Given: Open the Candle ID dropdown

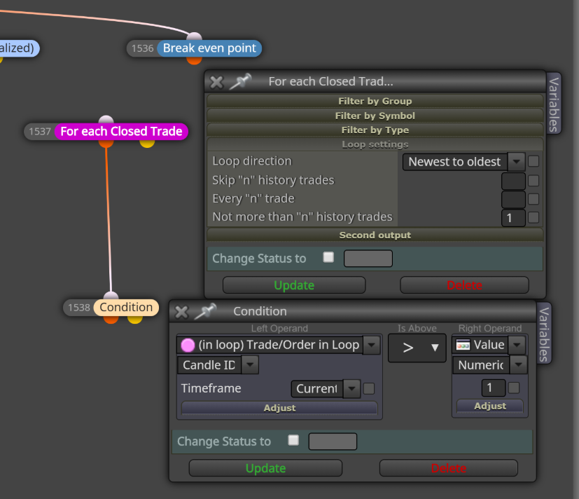Looking at the screenshot, I should pos(218,365).
